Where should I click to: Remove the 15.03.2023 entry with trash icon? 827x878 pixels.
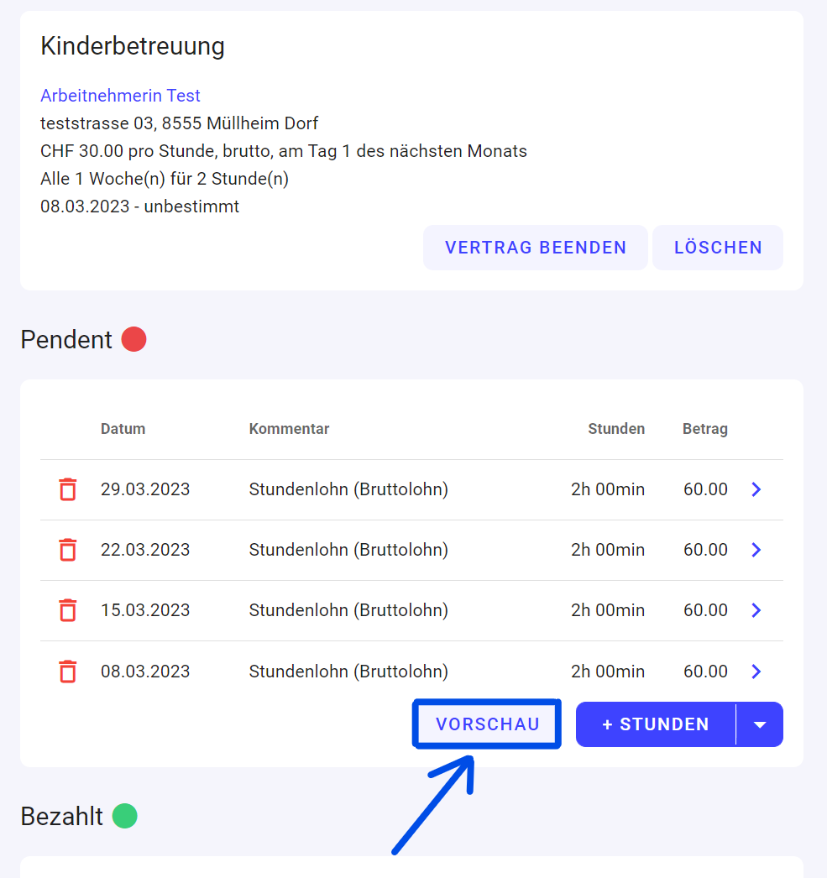click(68, 610)
